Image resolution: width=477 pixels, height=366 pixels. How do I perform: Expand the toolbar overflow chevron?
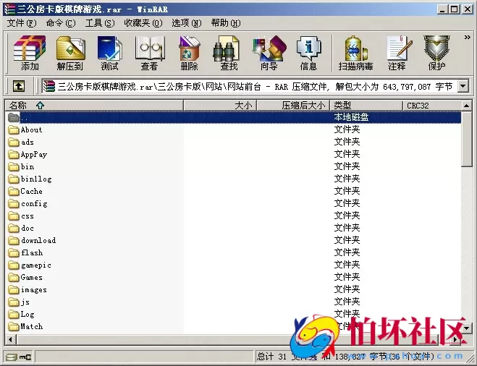[x=468, y=37]
